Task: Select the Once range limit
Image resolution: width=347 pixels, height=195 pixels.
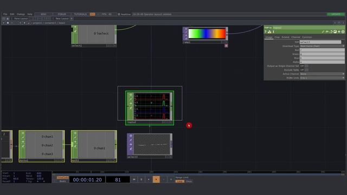Action: 189,181
